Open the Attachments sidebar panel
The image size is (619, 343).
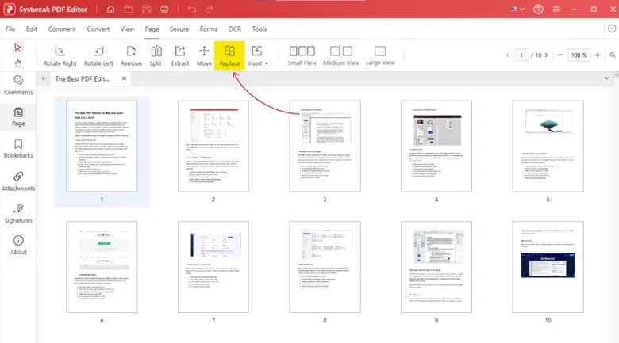pos(18,182)
